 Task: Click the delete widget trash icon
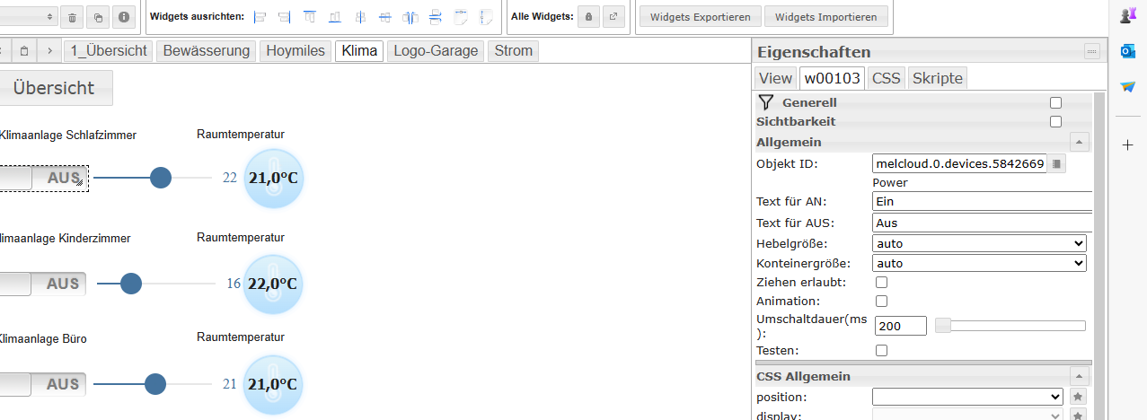click(x=73, y=17)
